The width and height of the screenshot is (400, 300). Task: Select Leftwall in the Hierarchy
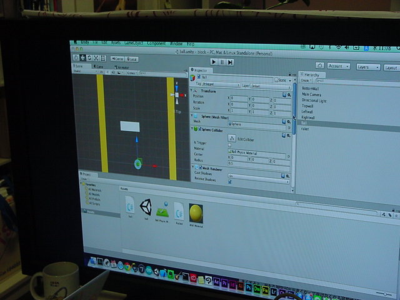point(307,112)
